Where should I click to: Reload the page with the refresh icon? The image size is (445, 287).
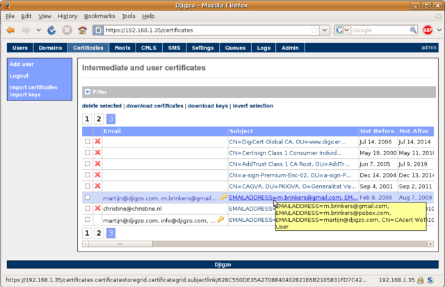coord(51,31)
